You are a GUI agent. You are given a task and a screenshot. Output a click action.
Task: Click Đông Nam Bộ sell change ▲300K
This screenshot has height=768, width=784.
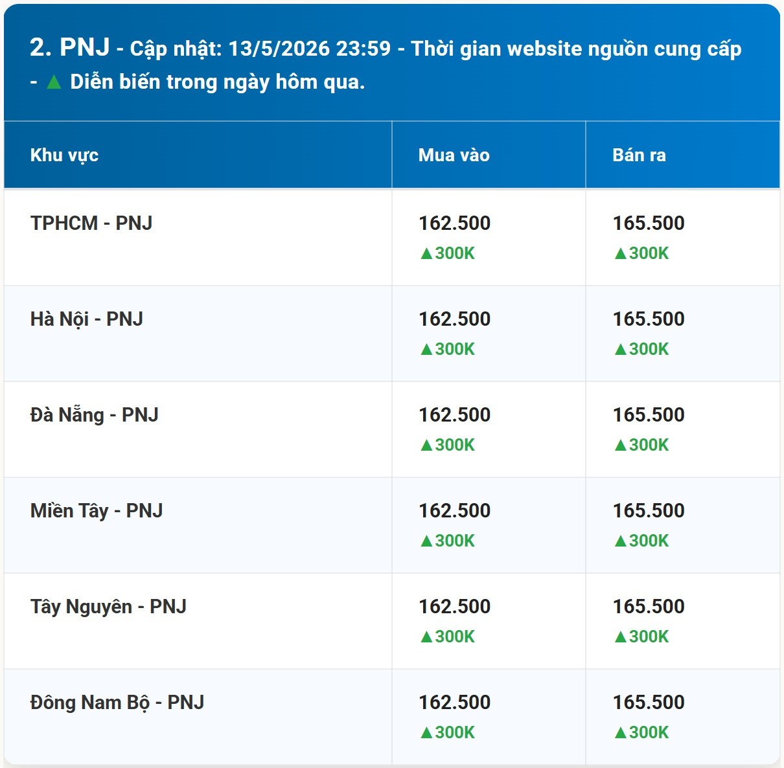[x=641, y=732]
